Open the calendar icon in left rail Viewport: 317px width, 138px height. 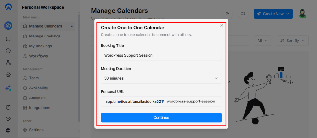pos(8,38)
